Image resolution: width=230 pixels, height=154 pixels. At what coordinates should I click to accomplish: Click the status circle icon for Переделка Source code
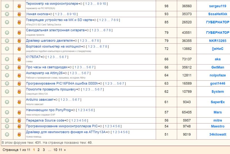[x=7, y=120]
